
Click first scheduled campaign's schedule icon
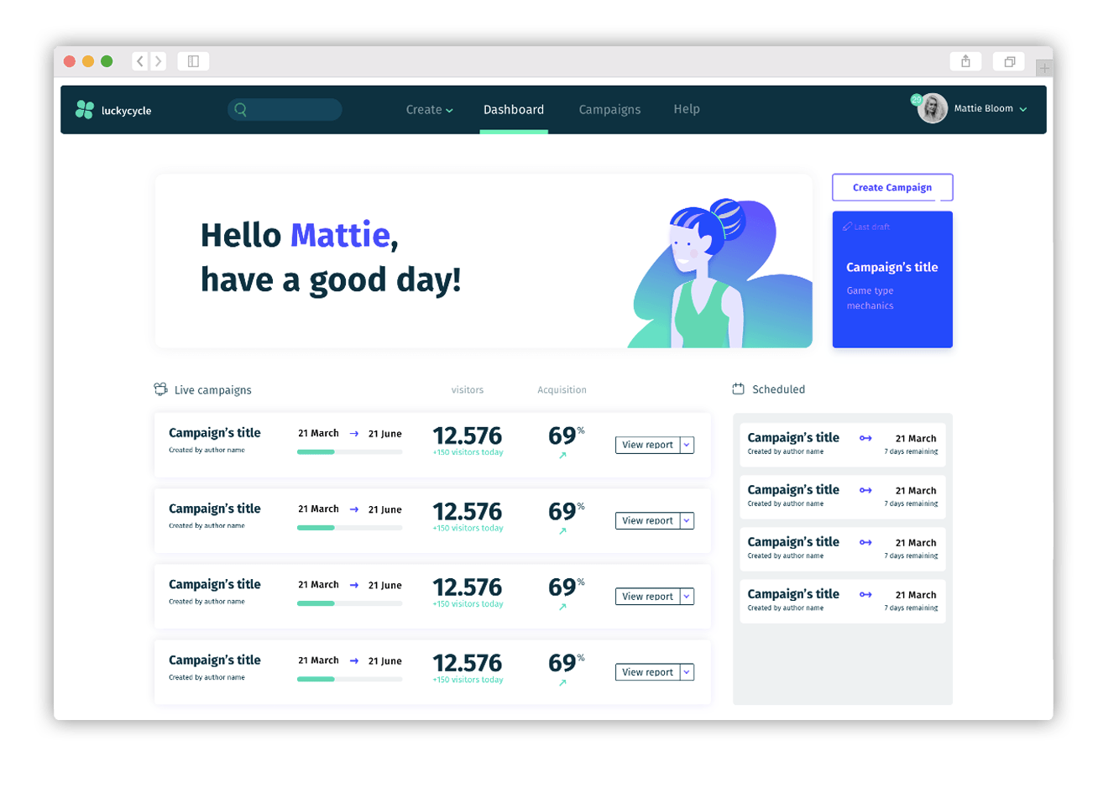[865, 438]
